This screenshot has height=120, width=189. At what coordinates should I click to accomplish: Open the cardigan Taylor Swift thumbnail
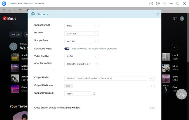[166, 57]
